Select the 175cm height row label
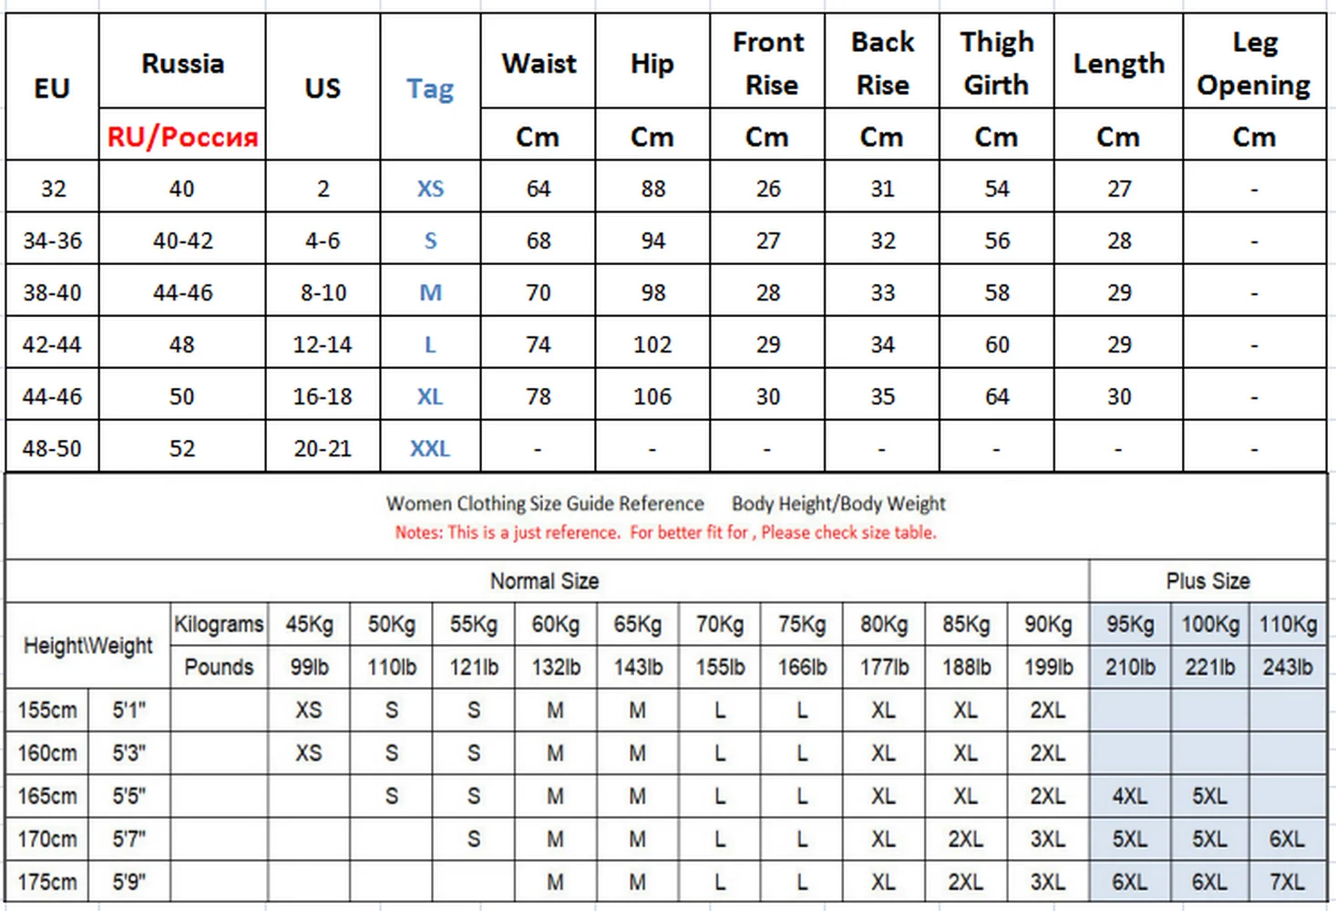This screenshot has height=911, width=1336. point(47,882)
